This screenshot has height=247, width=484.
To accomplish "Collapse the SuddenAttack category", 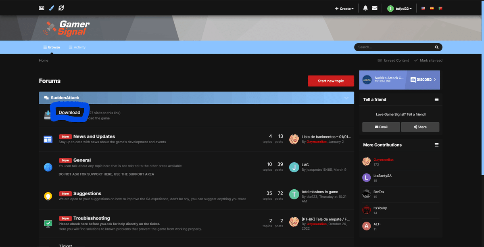I will [346, 98].
